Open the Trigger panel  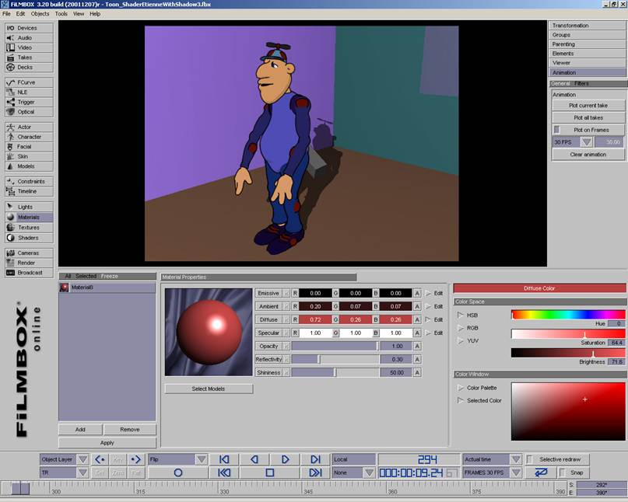(x=29, y=102)
